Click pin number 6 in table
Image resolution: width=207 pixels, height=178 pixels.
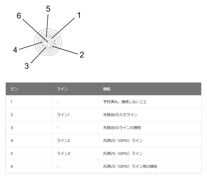click(12, 166)
